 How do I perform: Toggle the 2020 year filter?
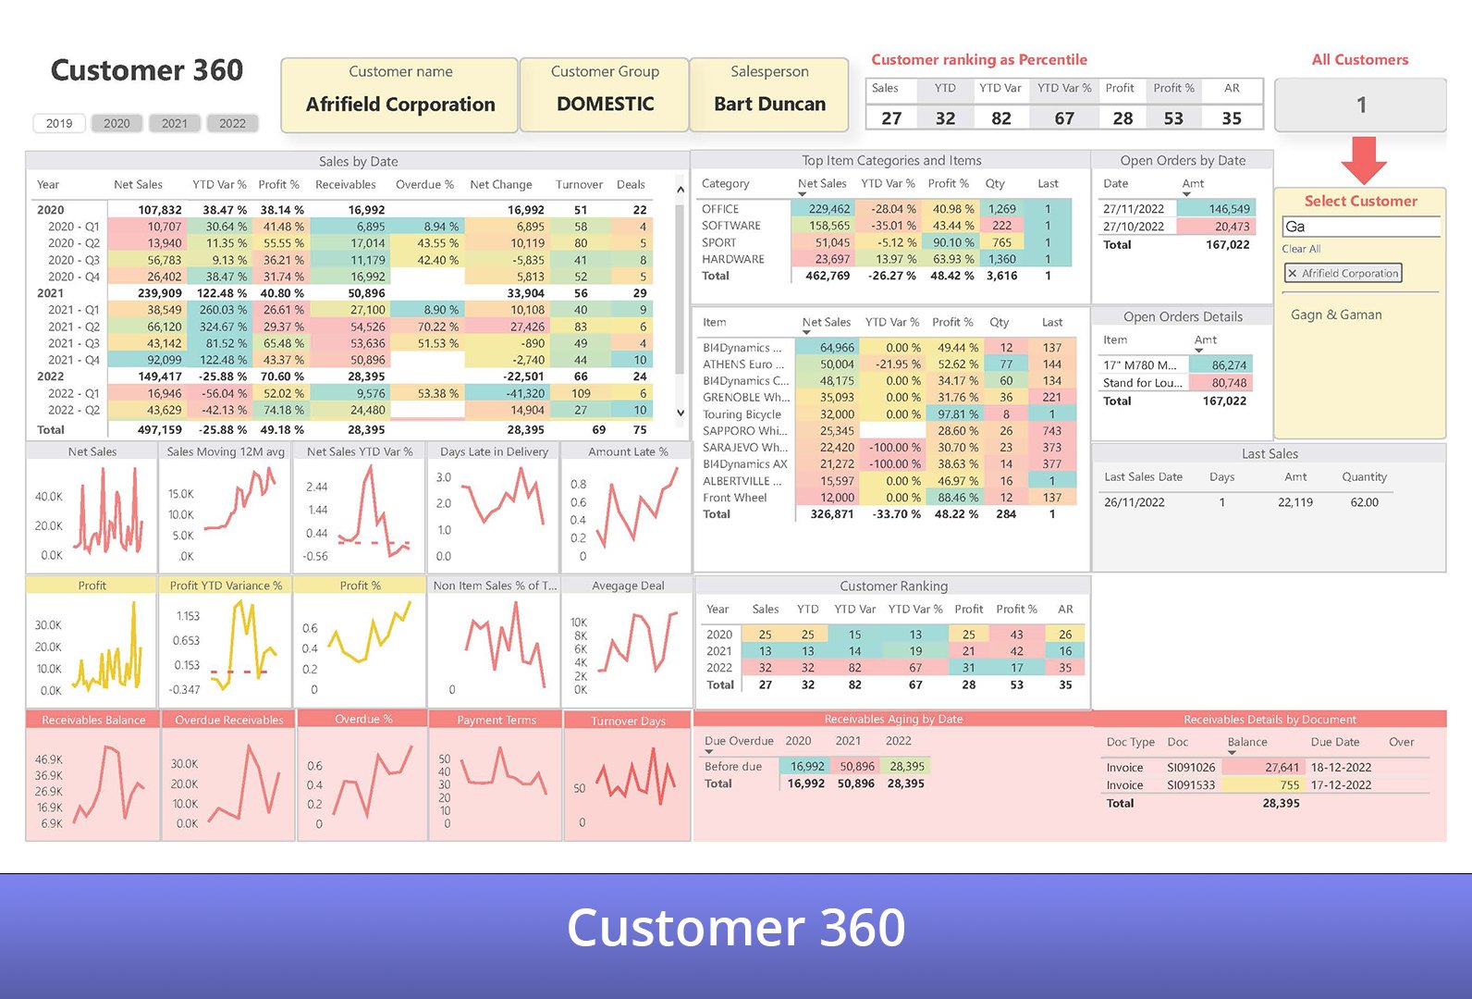[117, 123]
